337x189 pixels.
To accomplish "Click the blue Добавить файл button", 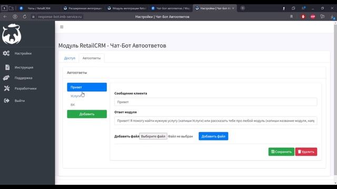I will (213, 136).
